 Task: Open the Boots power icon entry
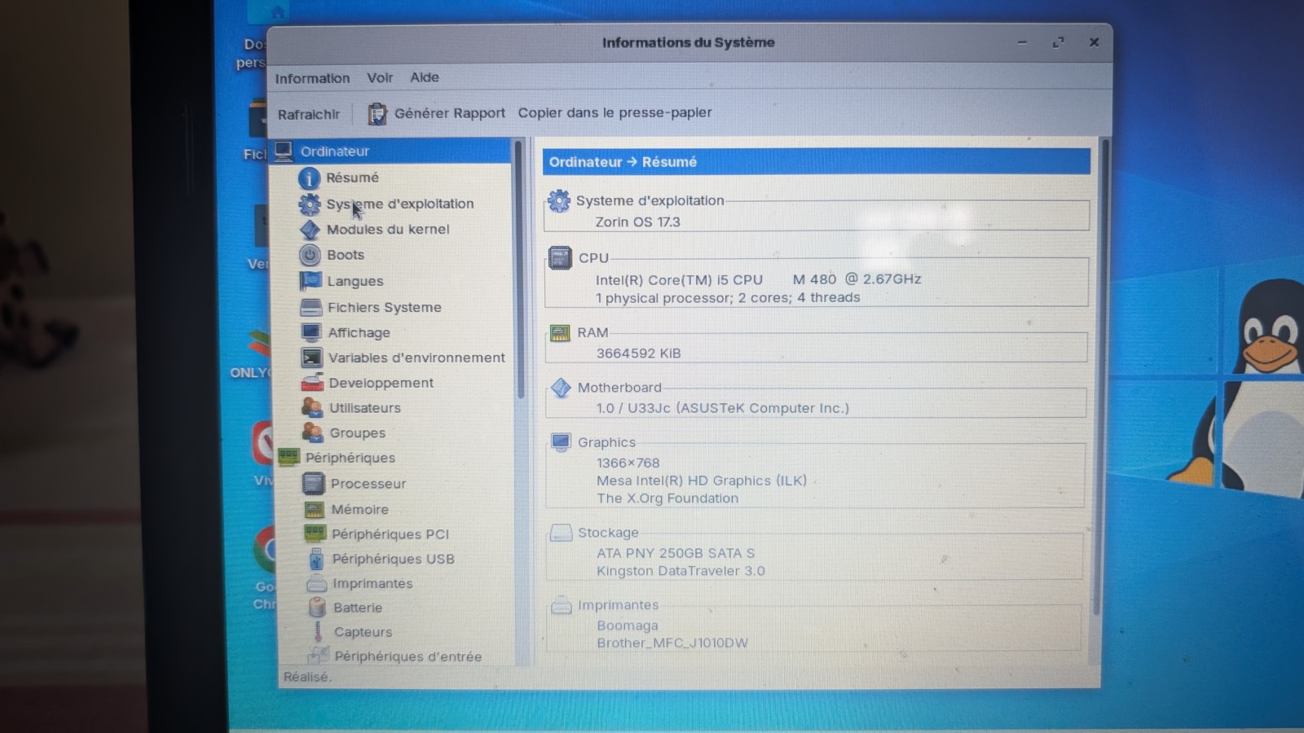pos(310,255)
